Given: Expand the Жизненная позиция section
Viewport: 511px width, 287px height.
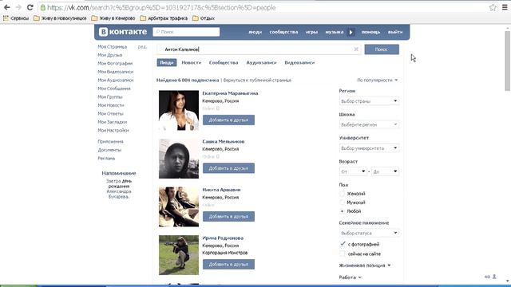Looking at the screenshot, I should pos(364,265).
